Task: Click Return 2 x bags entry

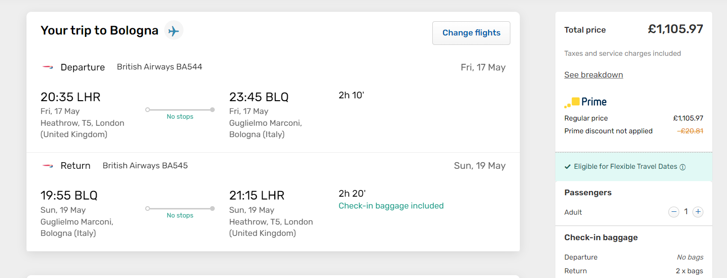Action: click(689, 271)
